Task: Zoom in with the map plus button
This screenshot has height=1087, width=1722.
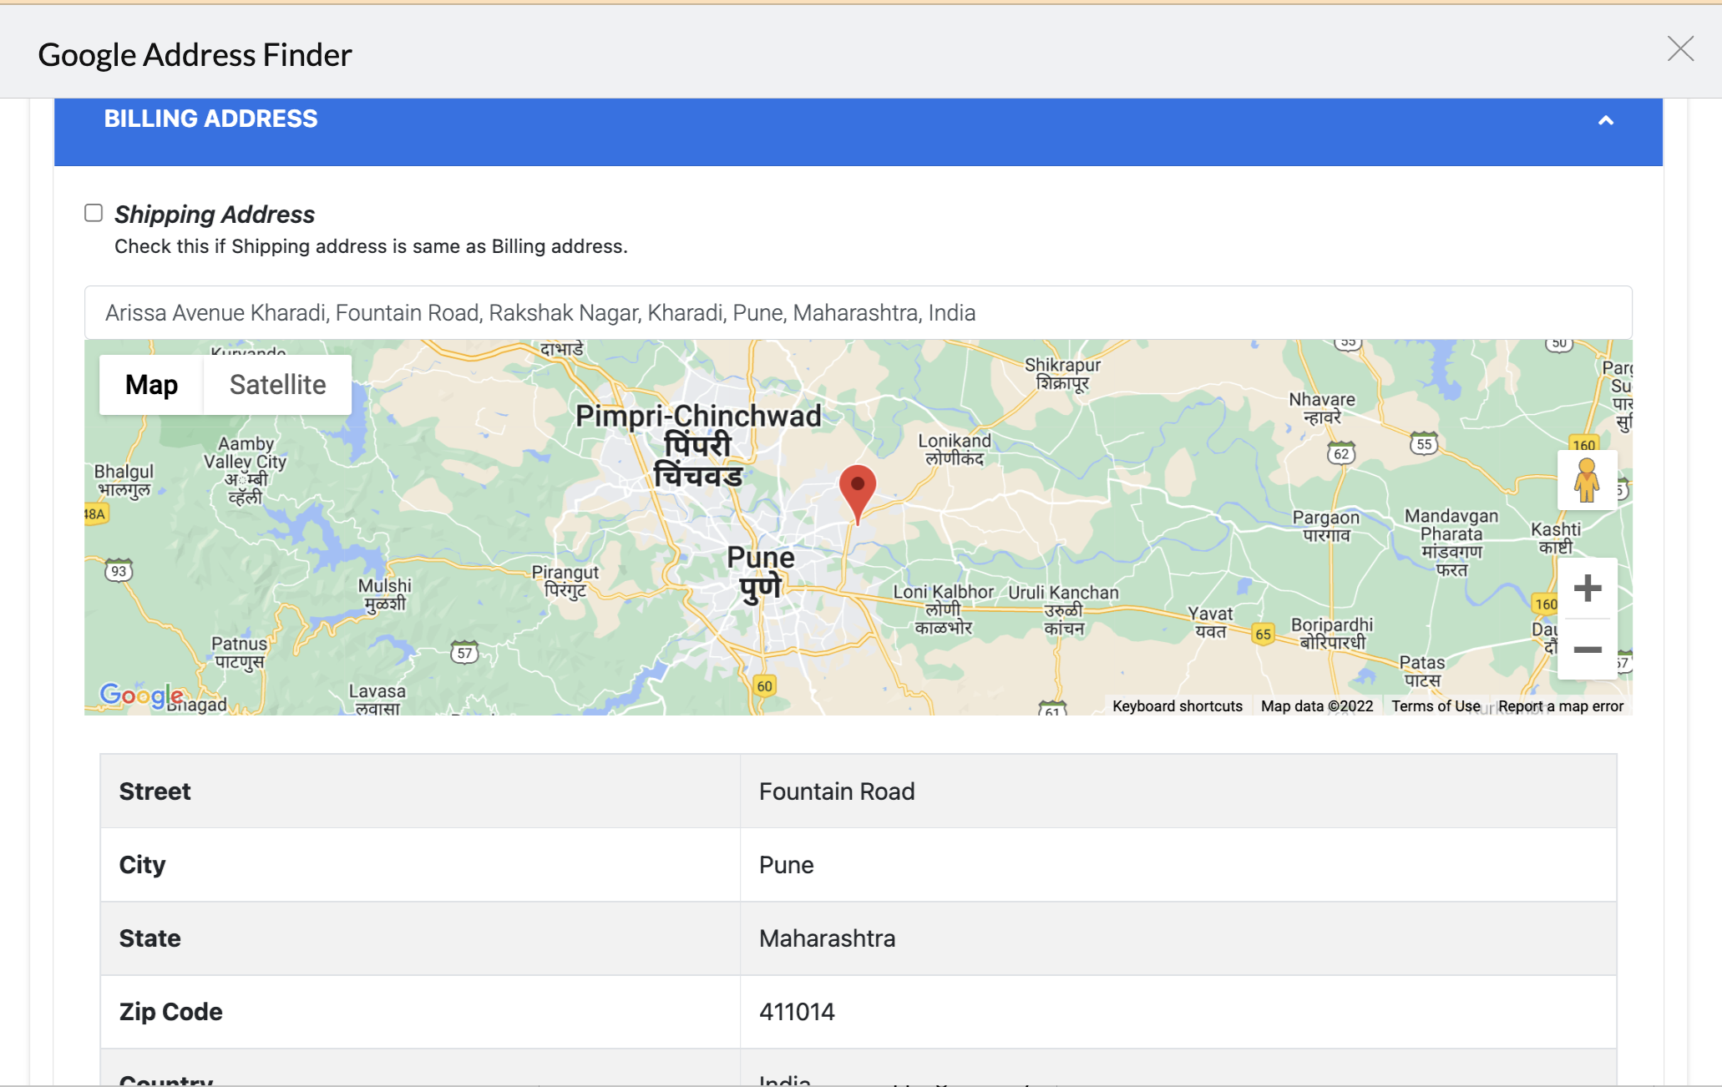Action: (1587, 589)
